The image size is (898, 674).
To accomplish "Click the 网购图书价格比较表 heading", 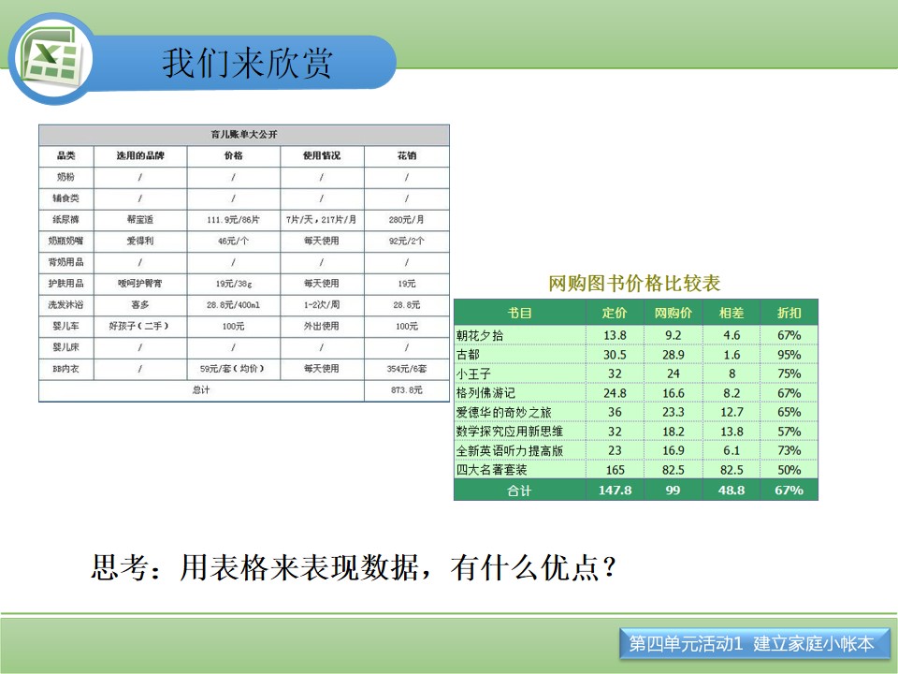I will [x=634, y=283].
